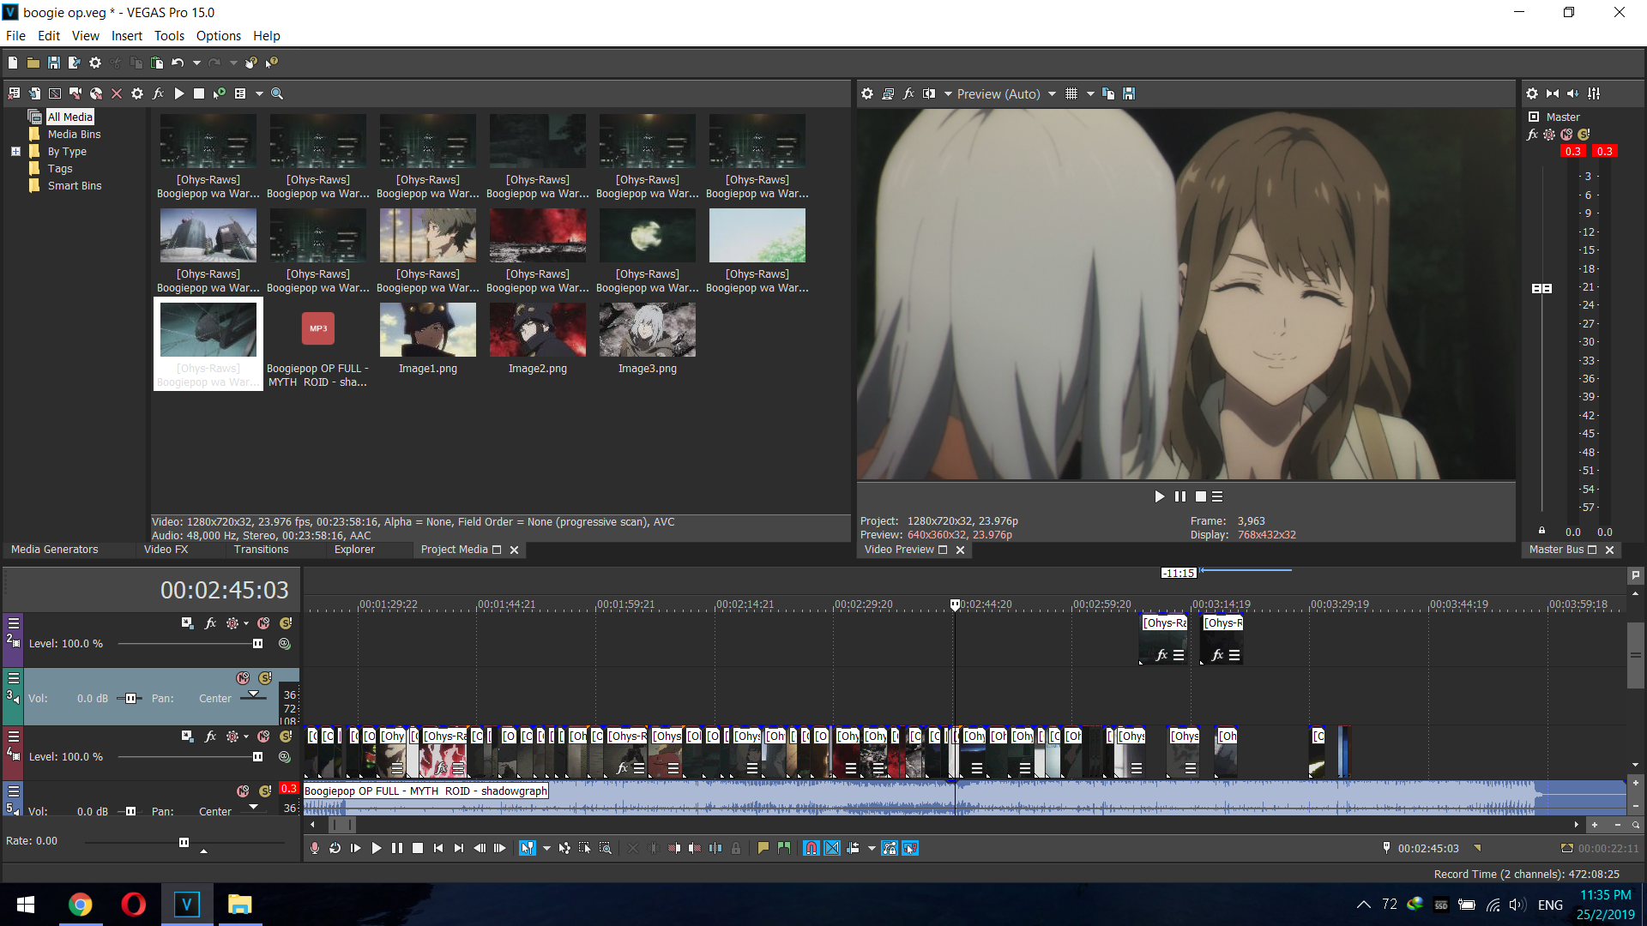This screenshot has height=926, width=1647.
Task: Open Project Properties gear in main toolbar
Action: 95,63
